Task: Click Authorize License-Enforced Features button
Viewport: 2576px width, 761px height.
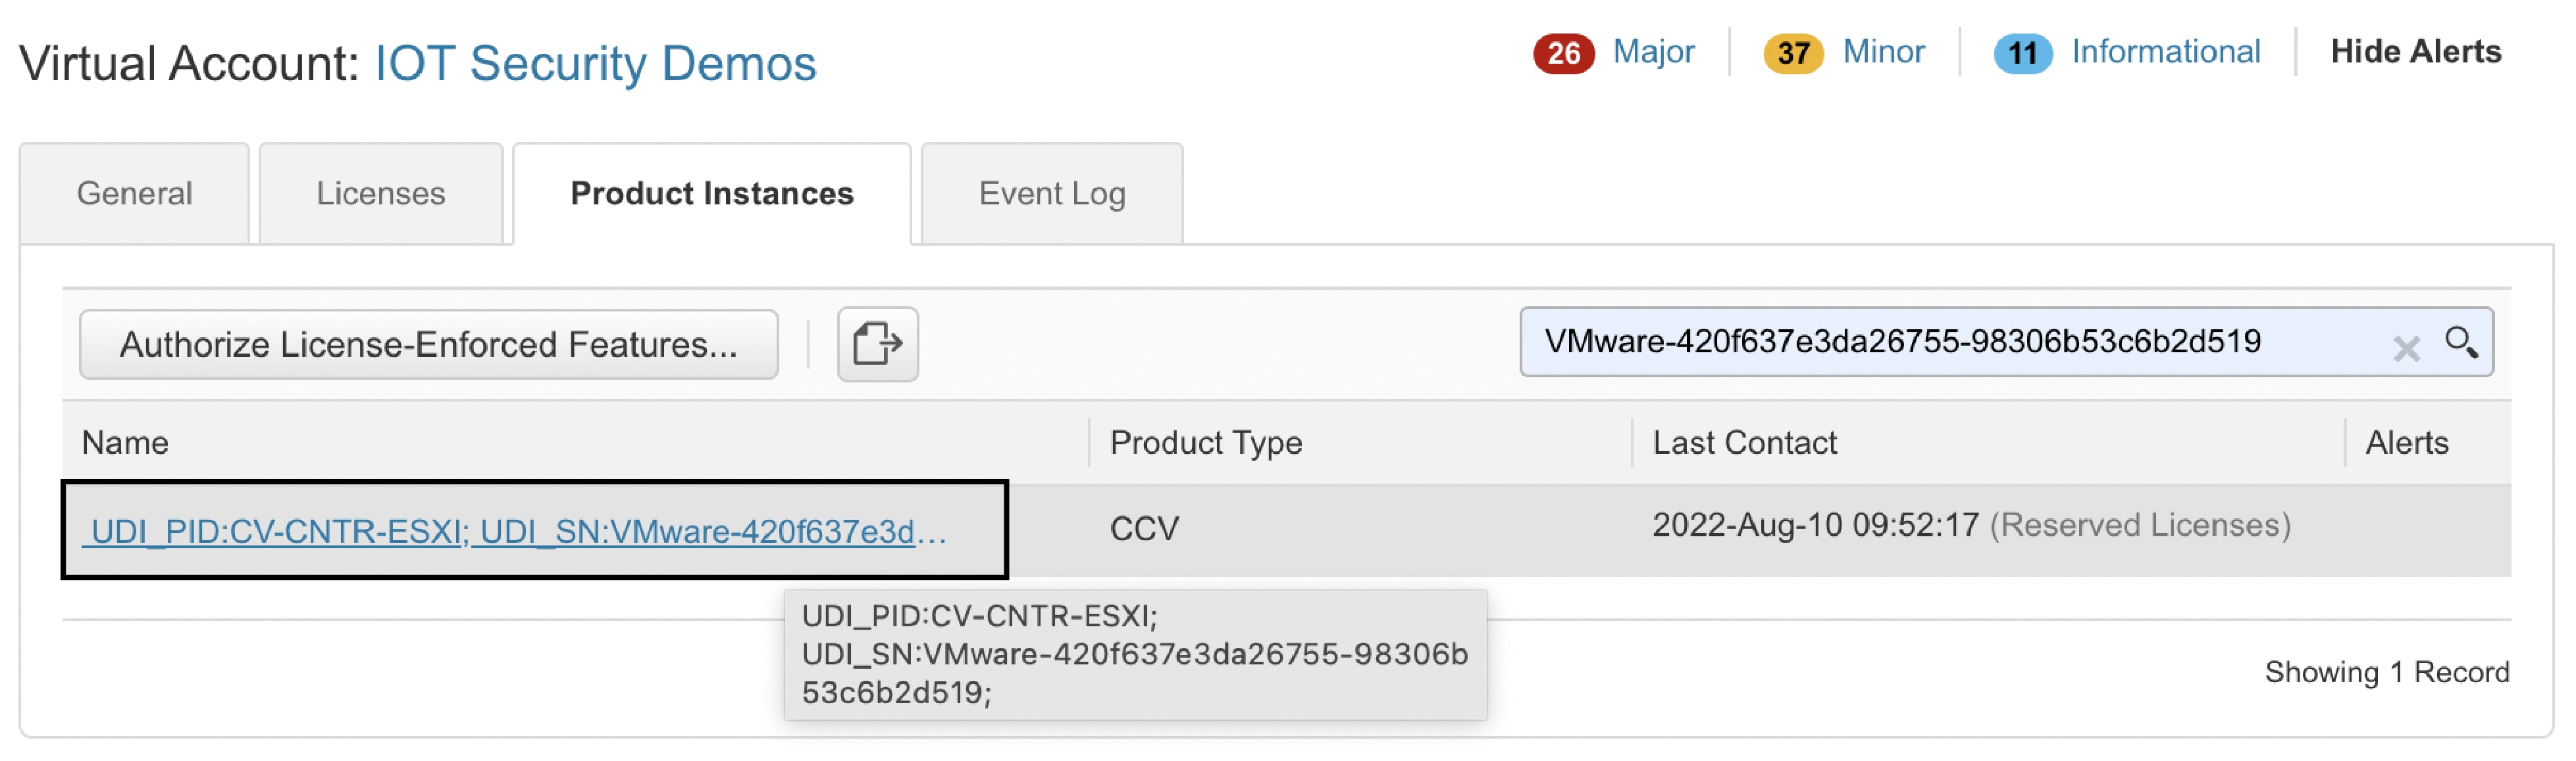Action: (428, 344)
